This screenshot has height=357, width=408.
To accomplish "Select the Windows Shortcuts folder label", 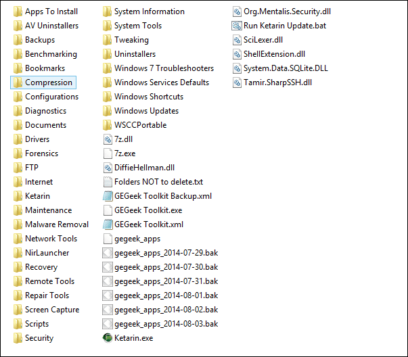I will (149, 97).
